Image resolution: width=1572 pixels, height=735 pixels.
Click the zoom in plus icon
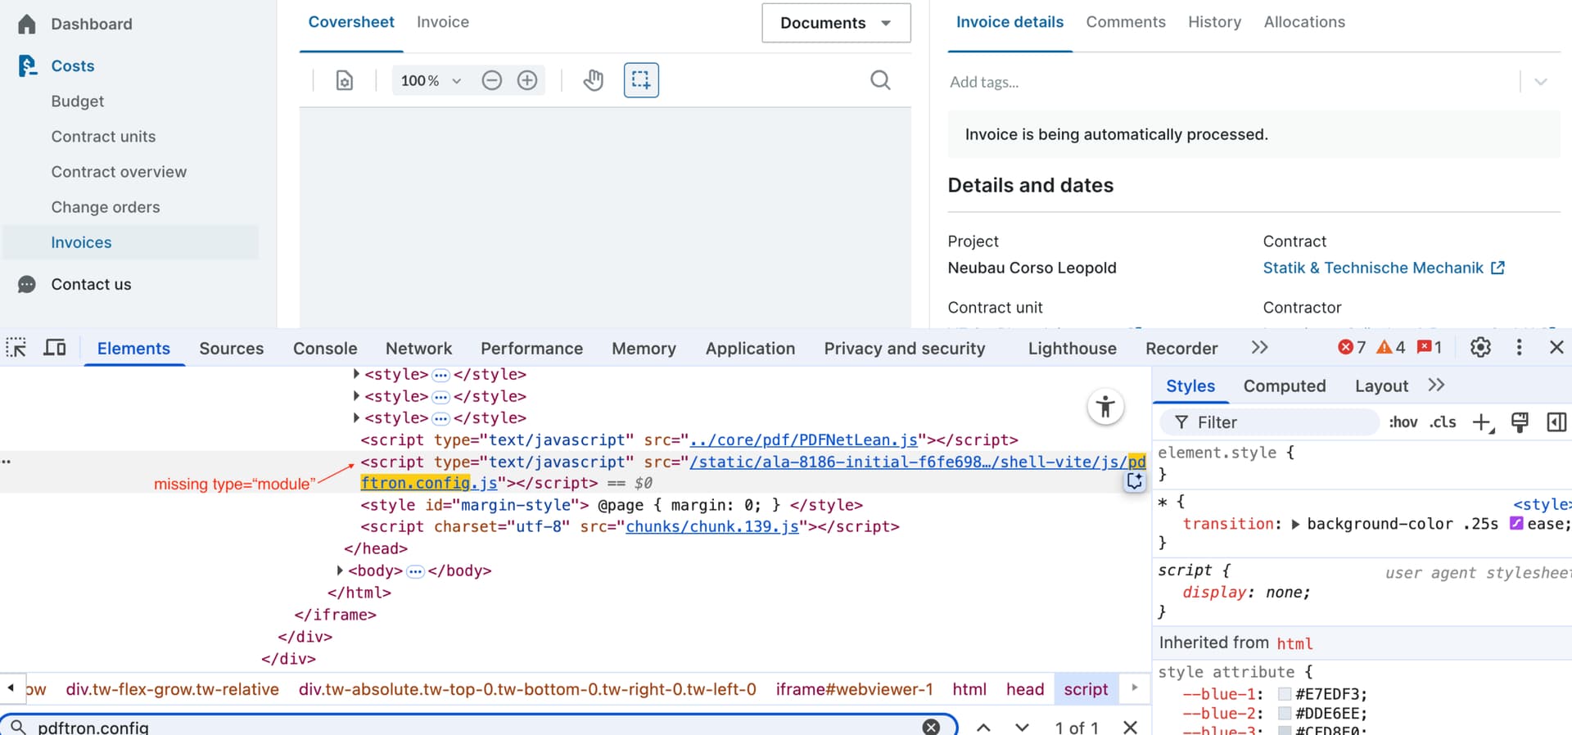point(527,80)
